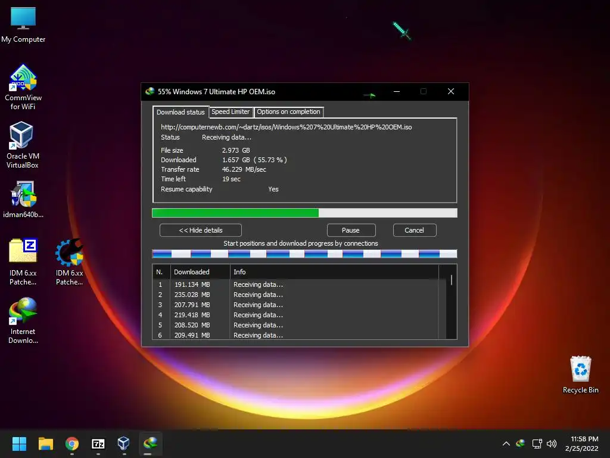Open Google Chrome from taskbar
This screenshot has height=458, width=610.
point(72,444)
